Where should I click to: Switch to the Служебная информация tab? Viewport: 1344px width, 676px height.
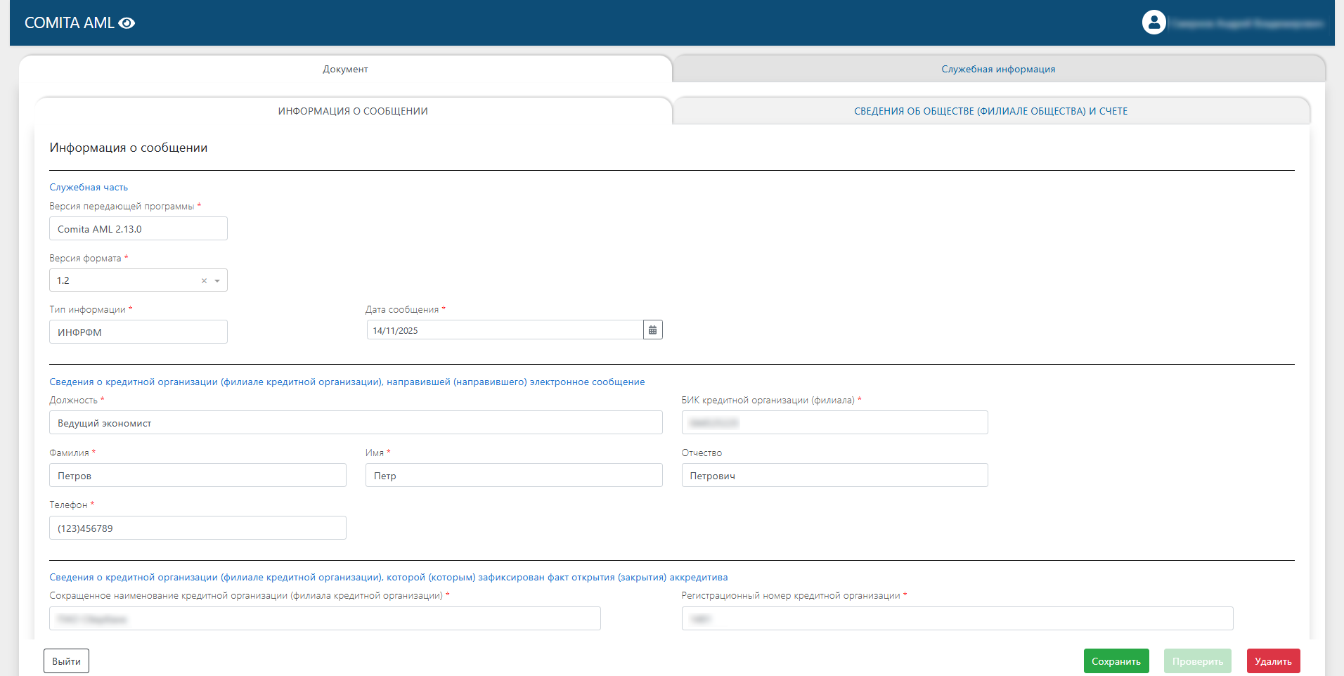[x=997, y=70]
